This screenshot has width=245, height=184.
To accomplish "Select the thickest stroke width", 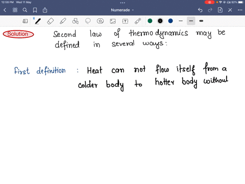I will pyautogui.click(x=201, y=21).
